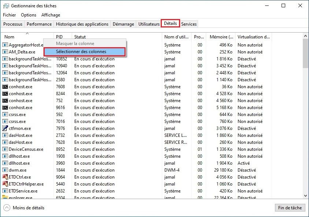Open the Affichage menu
The image size is (309, 217).
[51, 15]
